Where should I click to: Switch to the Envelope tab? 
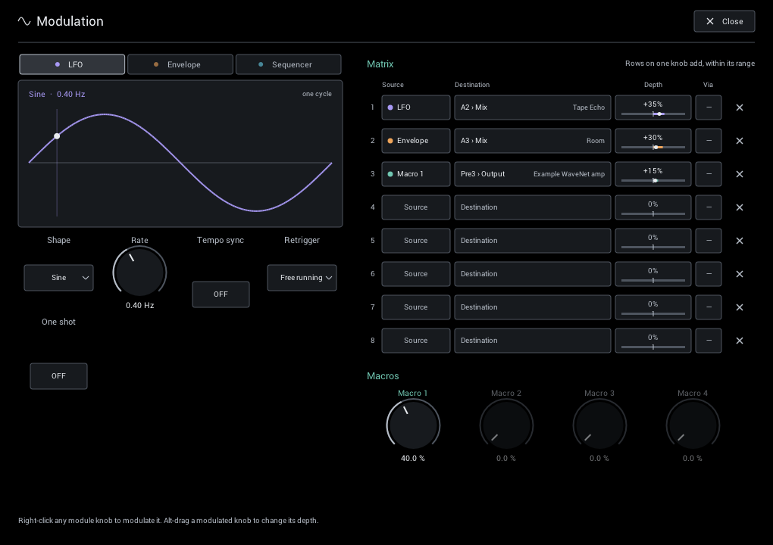point(180,64)
